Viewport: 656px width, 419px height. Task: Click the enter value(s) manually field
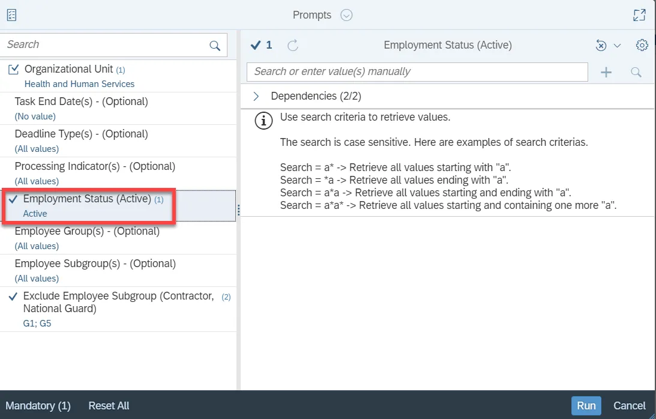tap(417, 71)
